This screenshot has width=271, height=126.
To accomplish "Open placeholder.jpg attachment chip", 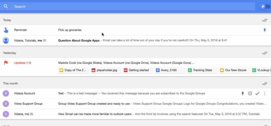I will (106, 70).
